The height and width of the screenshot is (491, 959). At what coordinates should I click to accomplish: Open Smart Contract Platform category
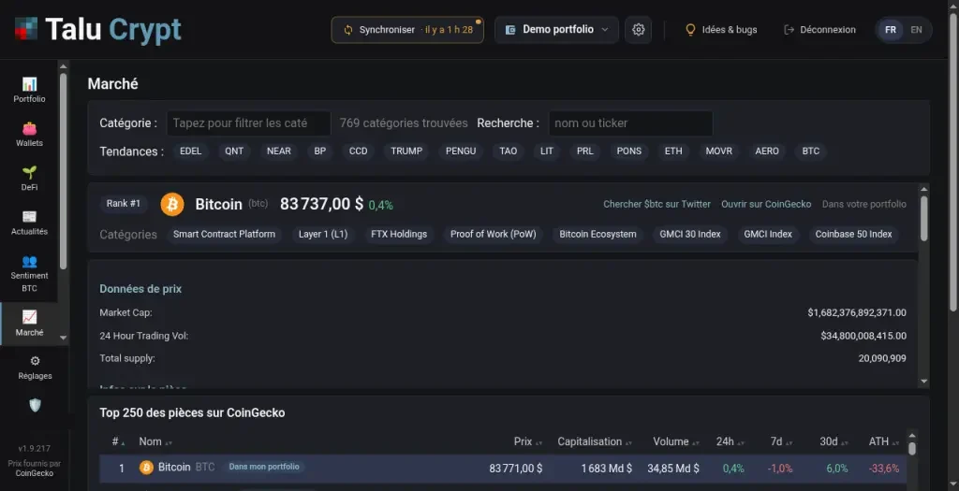(224, 234)
